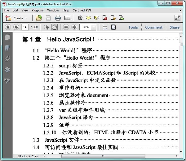Click TOC entry 1.1 “Hello World!” 程序
The image size is (186, 161).
62,50
